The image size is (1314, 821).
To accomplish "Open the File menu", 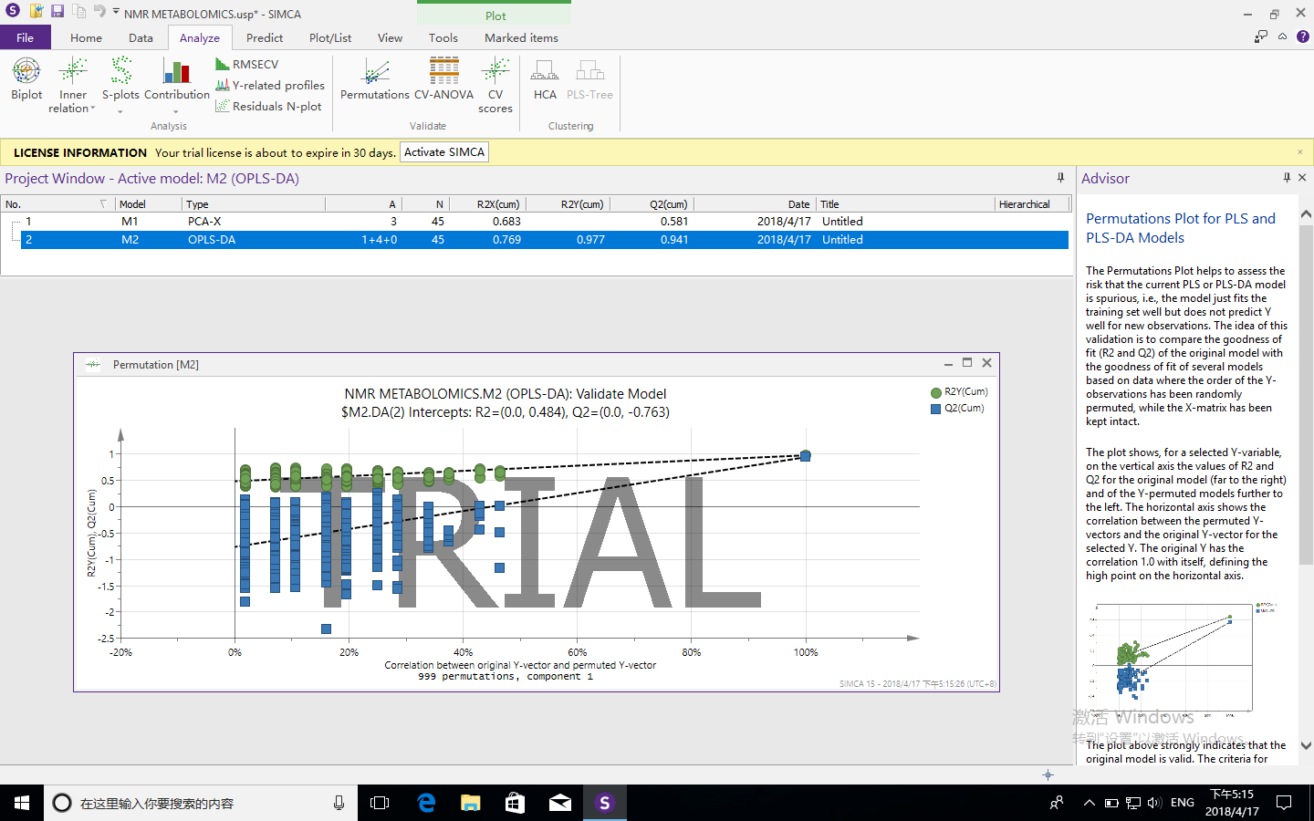I will click(x=25, y=37).
